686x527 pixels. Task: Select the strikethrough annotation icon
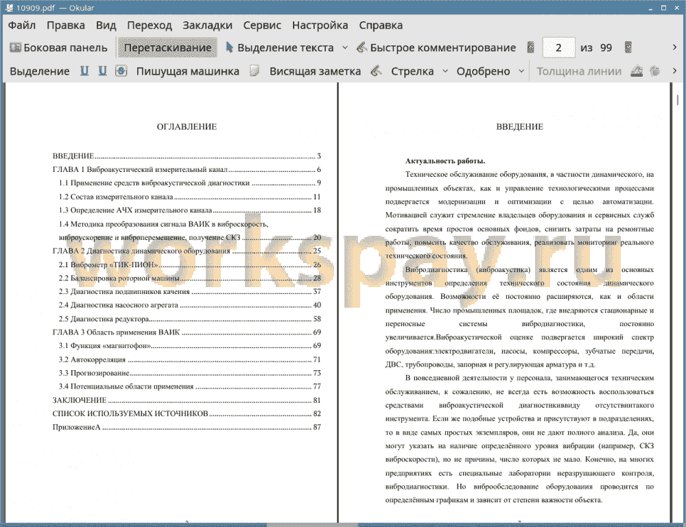(121, 71)
